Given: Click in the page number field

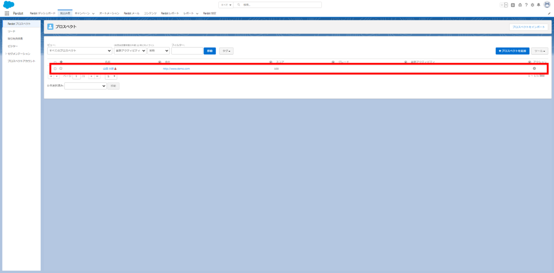Looking at the screenshot, I should click(x=77, y=76).
